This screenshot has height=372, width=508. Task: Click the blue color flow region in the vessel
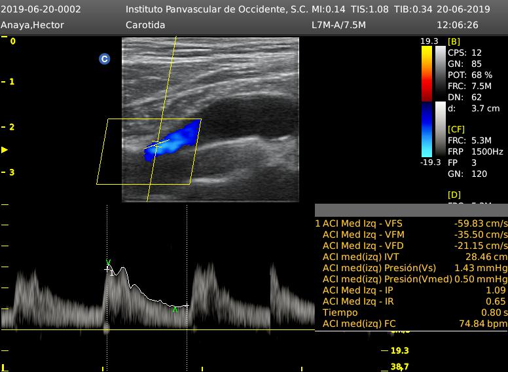[x=173, y=141]
